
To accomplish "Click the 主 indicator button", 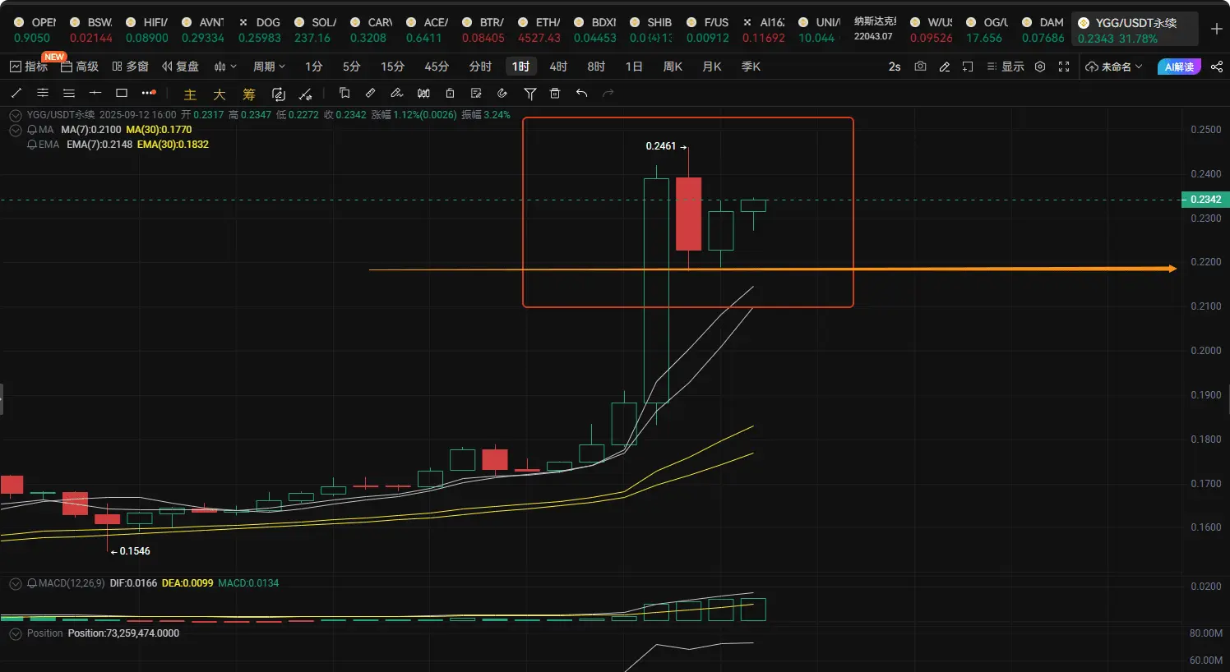I will [190, 94].
